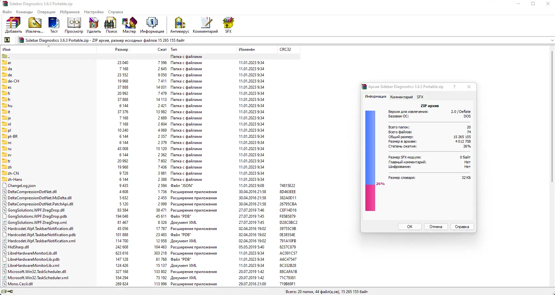
Task: Open the Избранное menu
Action: coord(70,12)
